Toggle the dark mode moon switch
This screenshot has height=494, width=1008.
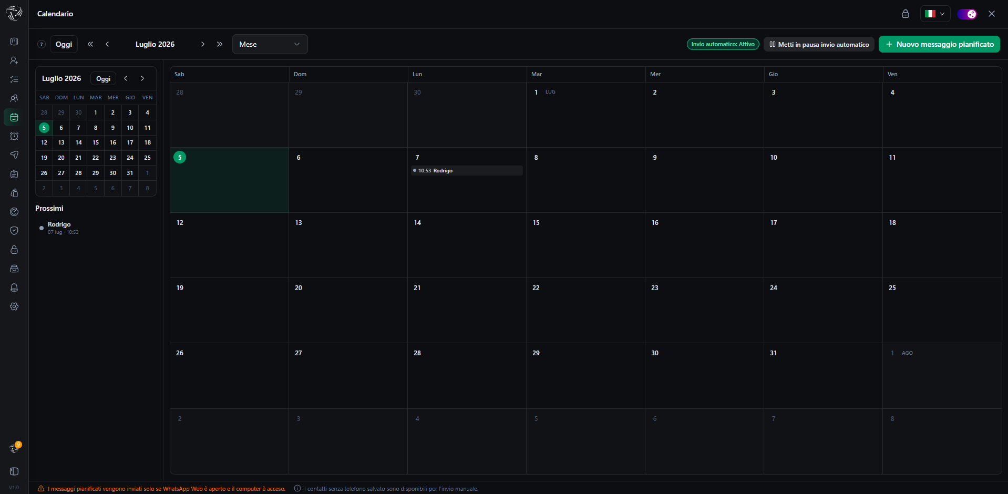click(x=967, y=14)
